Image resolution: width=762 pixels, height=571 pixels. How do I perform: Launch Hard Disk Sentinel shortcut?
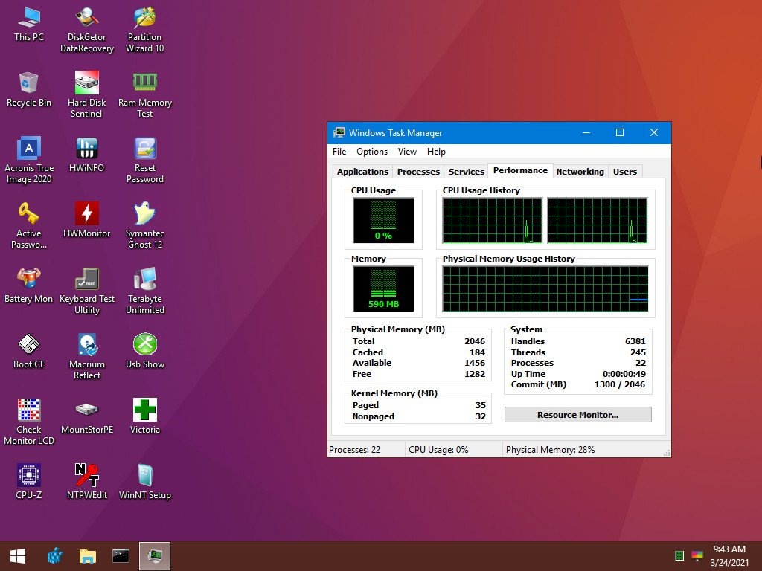(x=86, y=94)
